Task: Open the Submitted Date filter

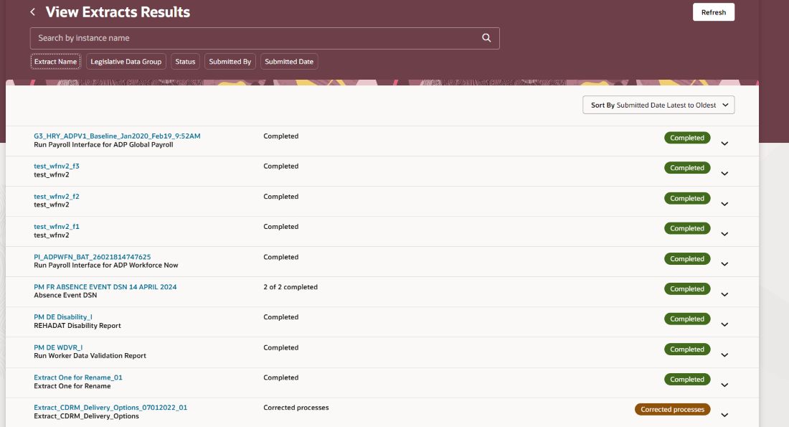Action: pyautogui.click(x=288, y=61)
